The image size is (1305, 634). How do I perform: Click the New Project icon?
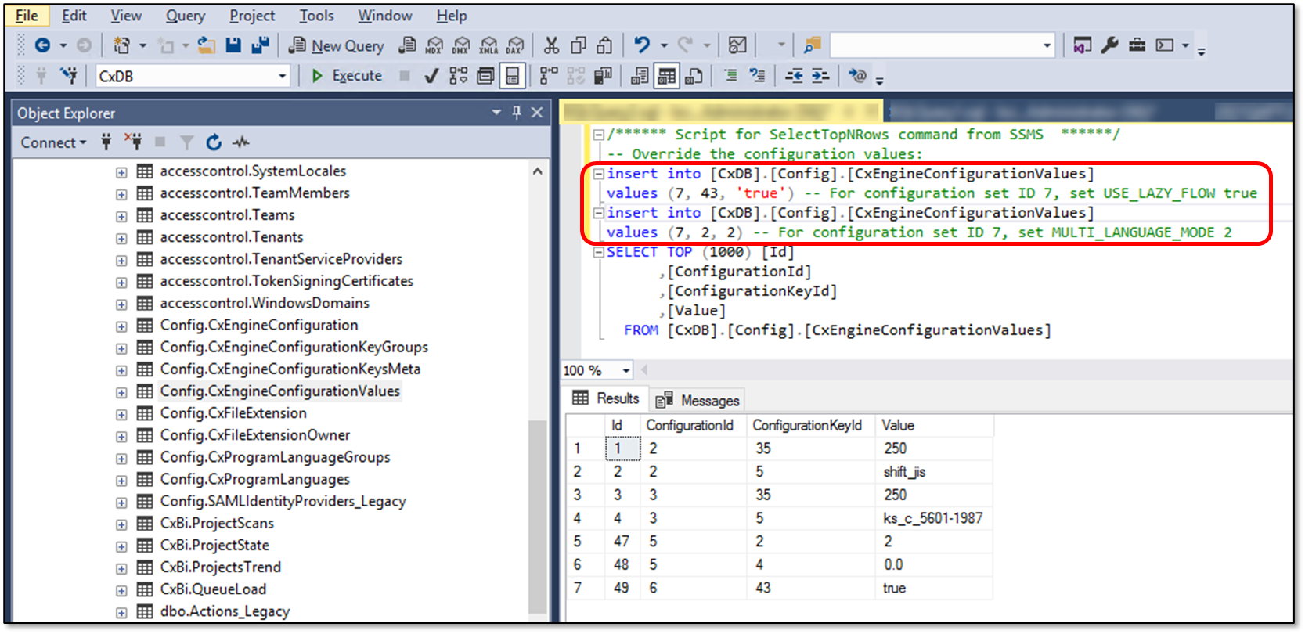pyautogui.click(x=122, y=45)
